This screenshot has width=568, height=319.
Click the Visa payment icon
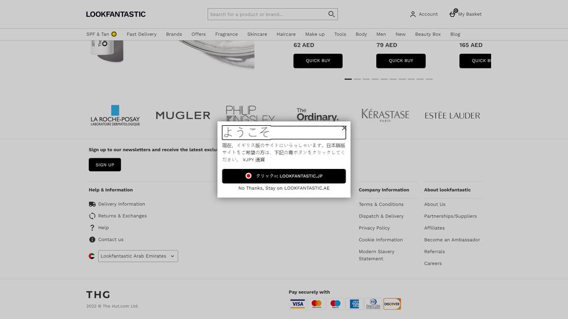pyautogui.click(x=298, y=304)
